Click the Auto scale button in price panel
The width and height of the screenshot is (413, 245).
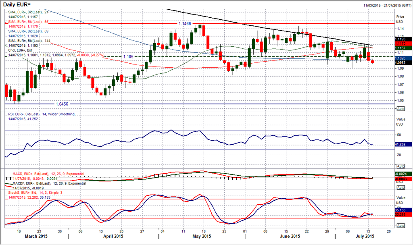(400, 109)
